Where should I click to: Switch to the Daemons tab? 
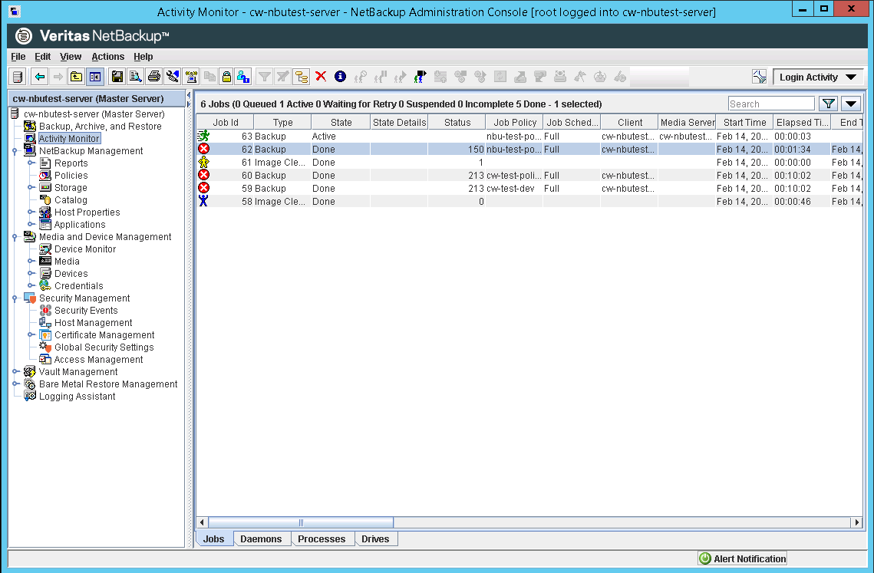(262, 538)
